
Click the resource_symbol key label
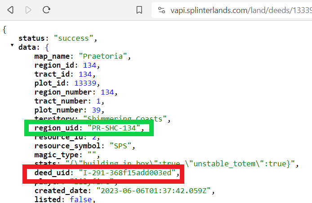tap(67, 146)
